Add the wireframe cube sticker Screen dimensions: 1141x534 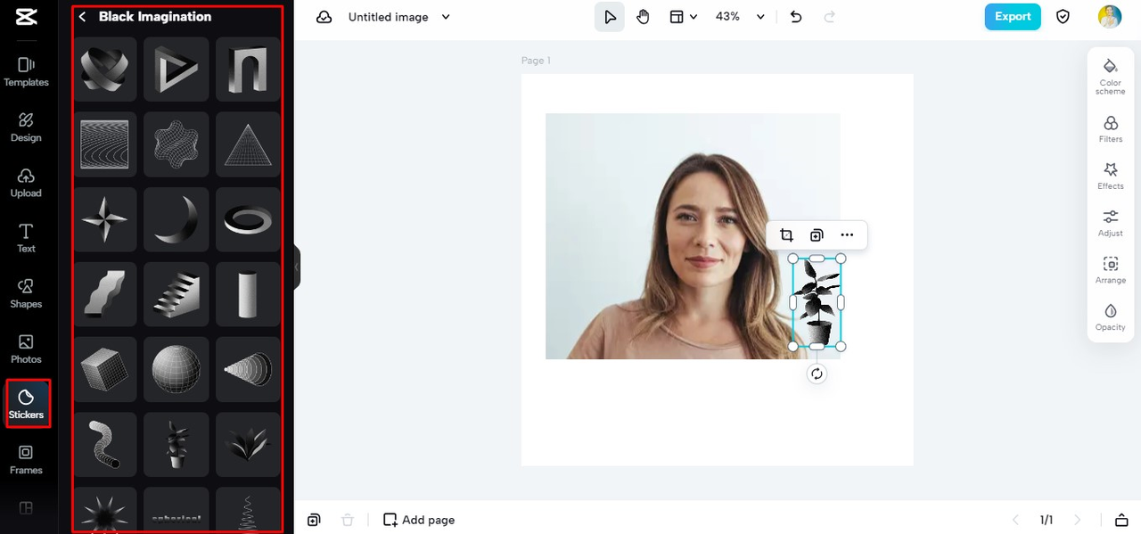(x=104, y=369)
